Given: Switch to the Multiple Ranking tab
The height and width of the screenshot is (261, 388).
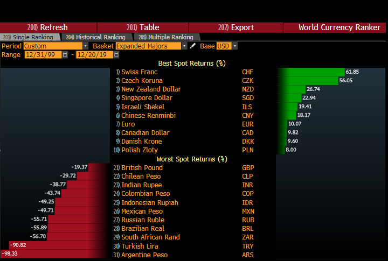Looking at the screenshot, I should tap(167, 37).
